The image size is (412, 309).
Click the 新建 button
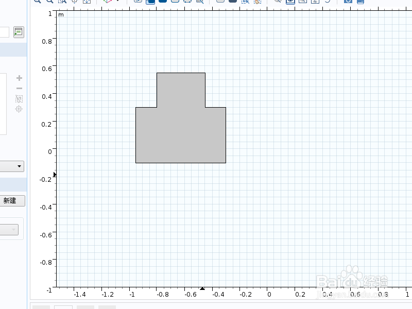coord(12,201)
